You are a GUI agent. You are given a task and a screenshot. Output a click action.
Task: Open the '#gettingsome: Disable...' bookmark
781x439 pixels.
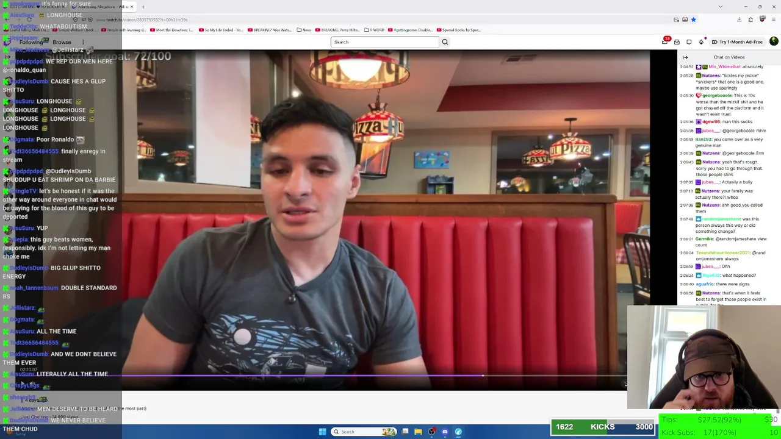(x=409, y=30)
